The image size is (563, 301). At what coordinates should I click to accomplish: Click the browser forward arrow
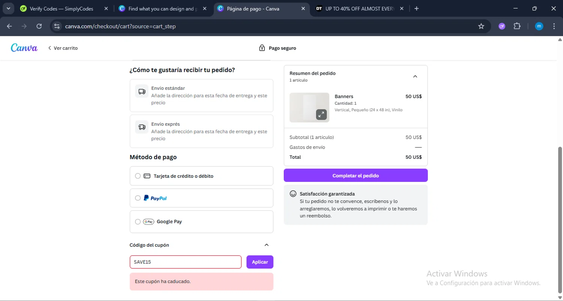pyautogui.click(x=24, y=26)
